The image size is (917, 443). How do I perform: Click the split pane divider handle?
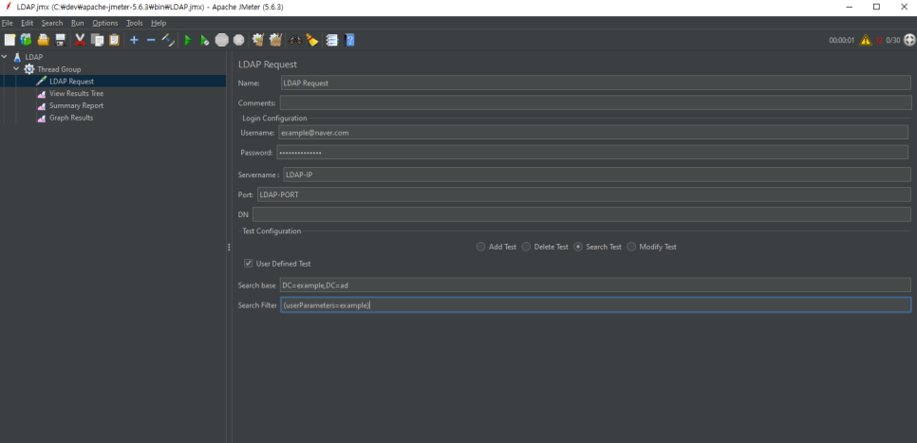point(229,248)
